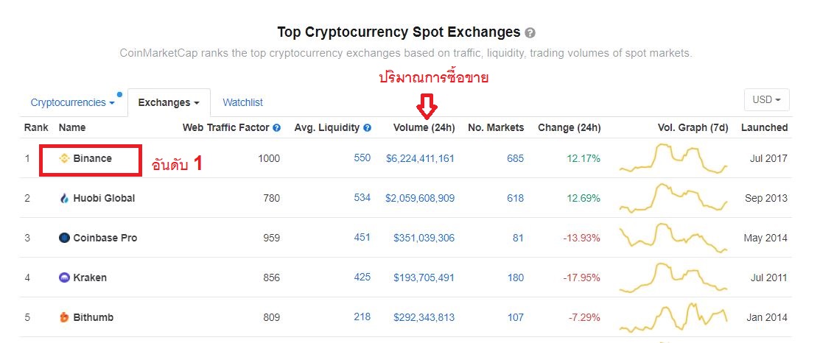The image size is (820, 343).
Task: Expand the Cryptocurrencies dropdown tab
Action: pyautogui.click(x=72, y=103)
